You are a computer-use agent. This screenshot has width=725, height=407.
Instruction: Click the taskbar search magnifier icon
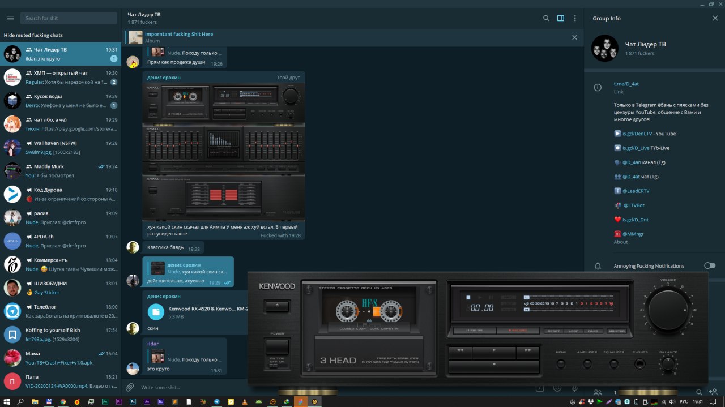coord(21,401)
